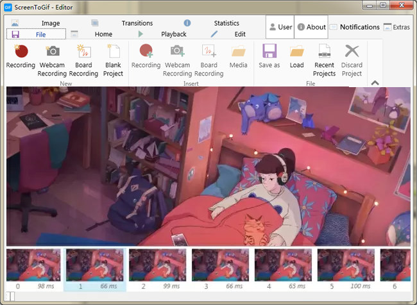Discard Project using the X icon
Viewport: 417px width, 305px height.
(x=352, y=51)
